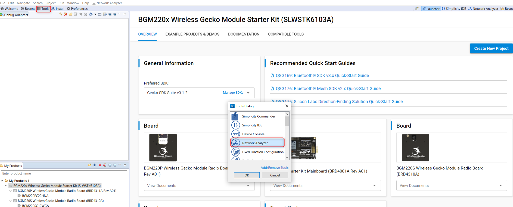The height and width of the screenshot is (207, 513).
Task: Expand the View Documents dropdown for BGM220S board
Action: pyautogui.click(x=500, y=186)
